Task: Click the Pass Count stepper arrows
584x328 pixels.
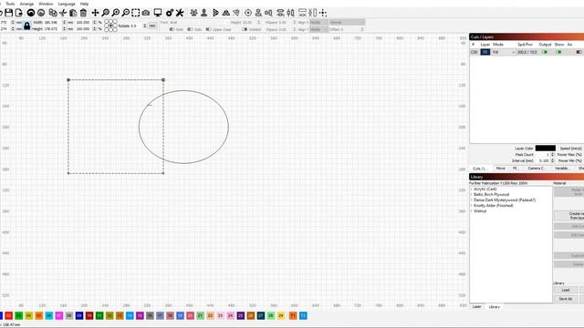Action: pyautogui.click(x=552, y=154)
